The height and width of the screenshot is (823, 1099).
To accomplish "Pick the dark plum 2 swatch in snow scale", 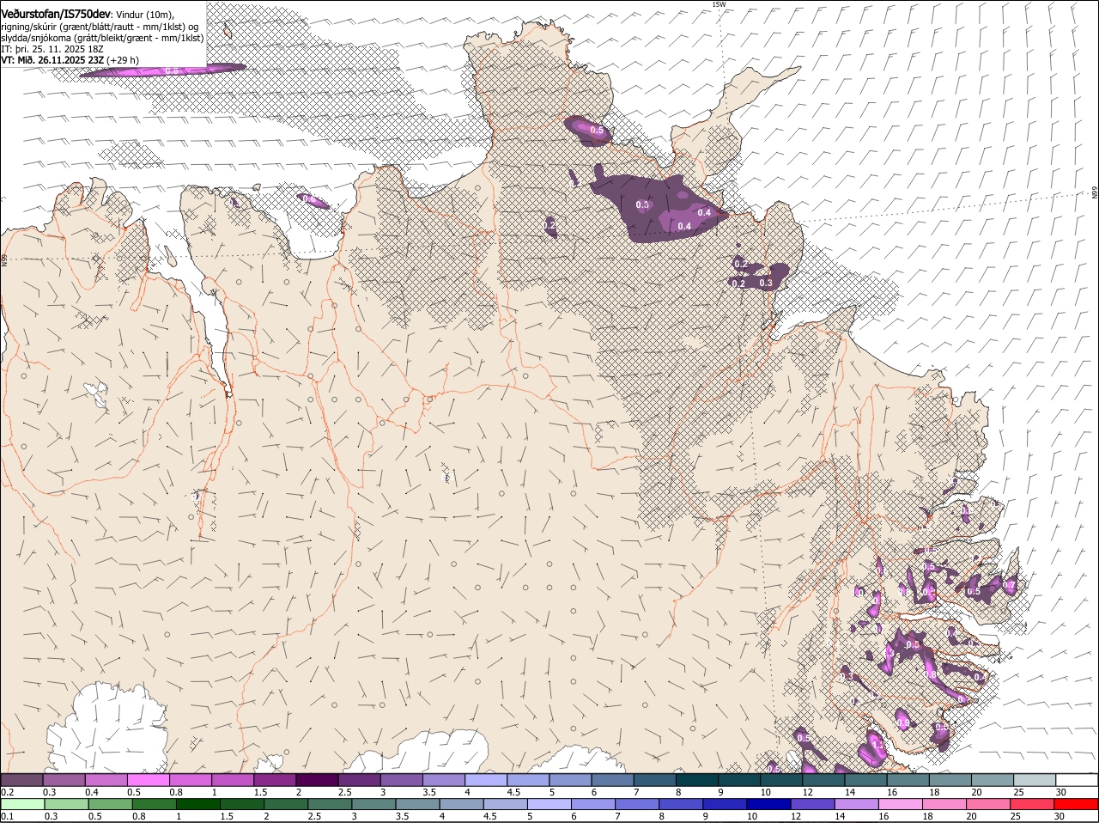I will tap(316, 780).
